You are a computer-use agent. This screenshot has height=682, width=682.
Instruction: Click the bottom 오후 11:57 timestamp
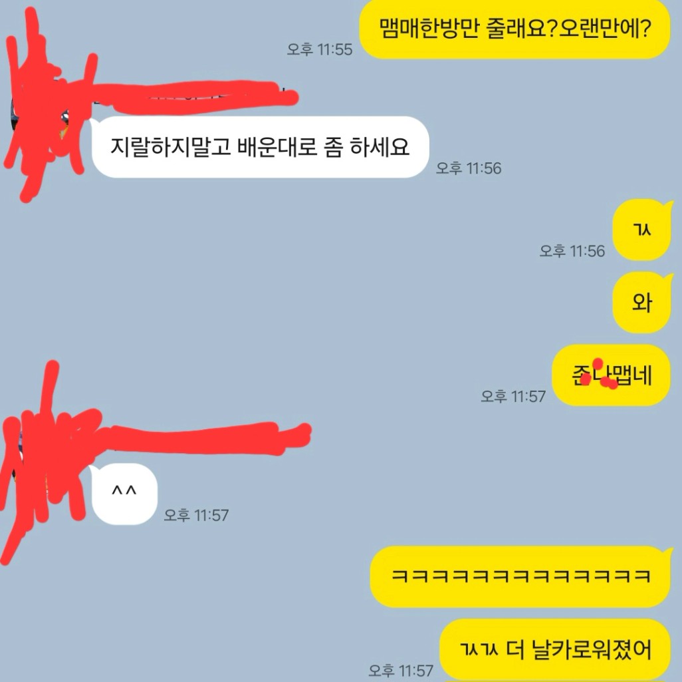(x=401, y=670)
